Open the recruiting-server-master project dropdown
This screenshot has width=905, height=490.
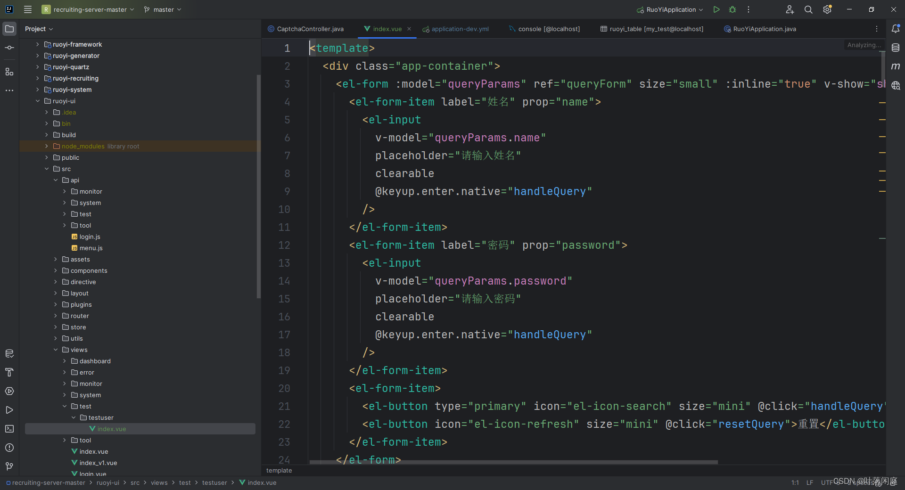click(88, 9)
